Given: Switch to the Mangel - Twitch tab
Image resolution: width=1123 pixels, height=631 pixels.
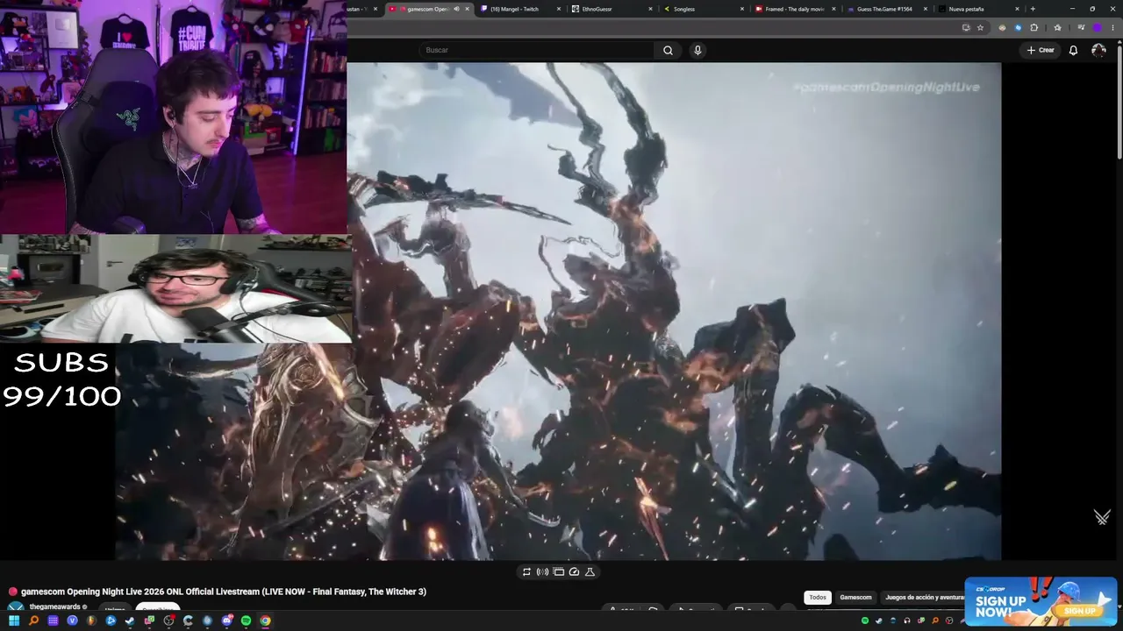Looking at the screenshot, I should (521, 9).
